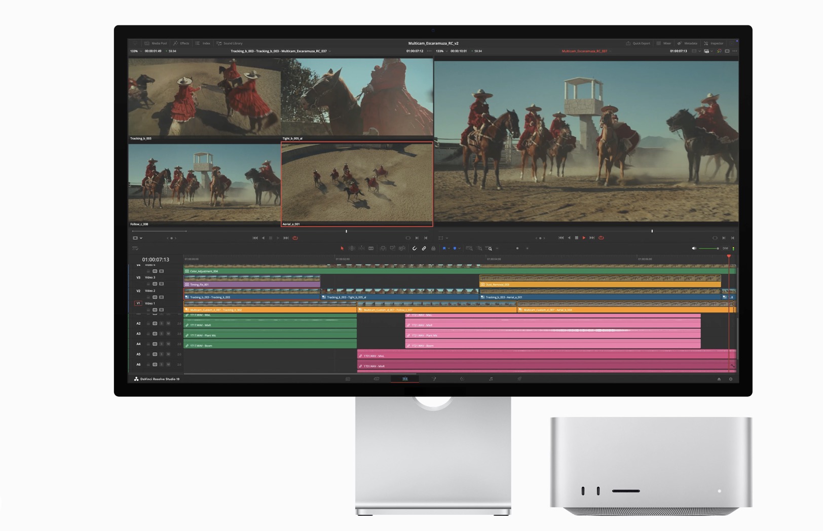Open the Media Pool panel

click(x=156, y=44)
